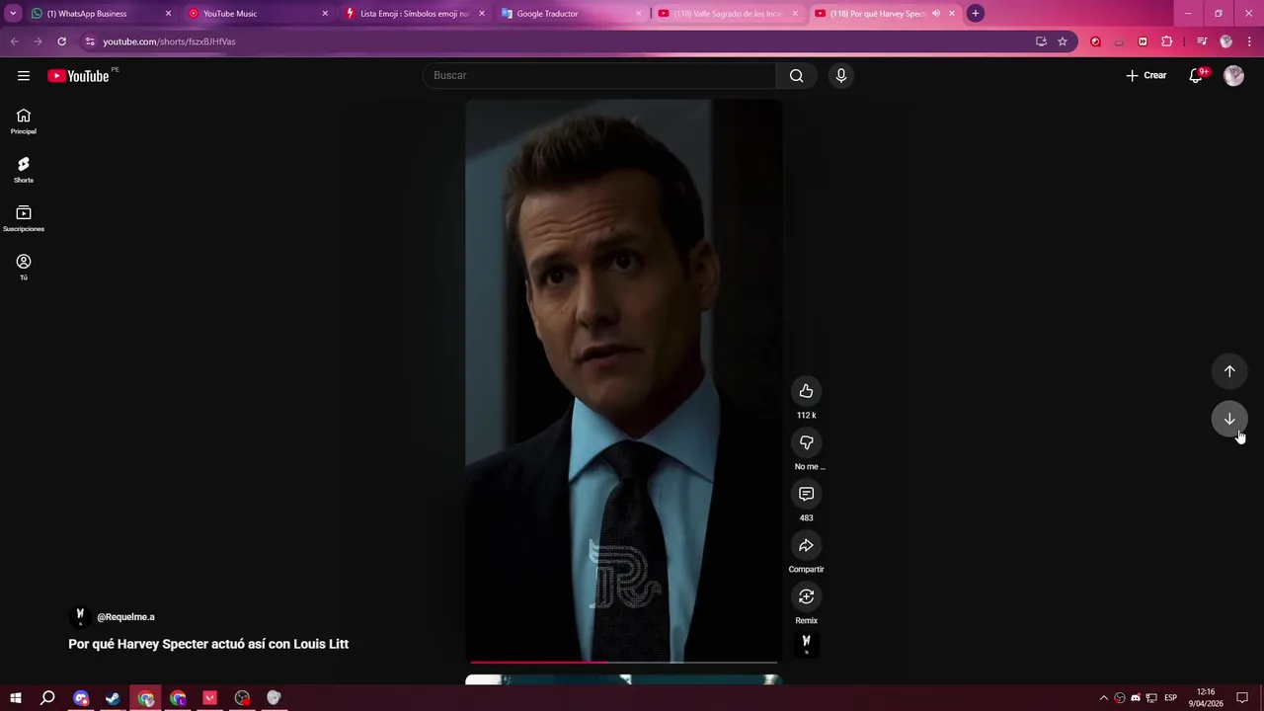
Task: Go to next short with down arrow
Action: (x=1229, y=419)
